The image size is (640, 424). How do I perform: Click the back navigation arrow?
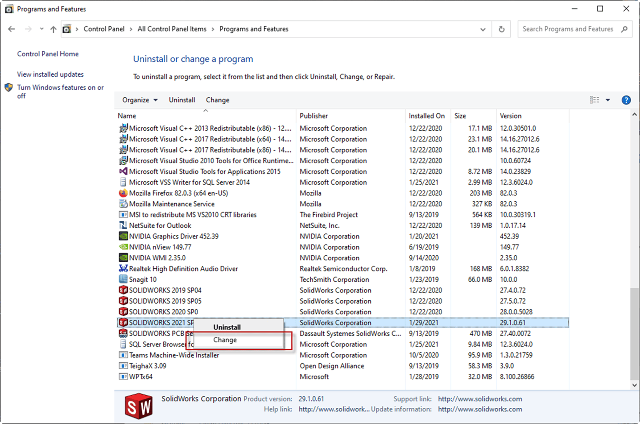pyautogui.click(x=11, y=28)
